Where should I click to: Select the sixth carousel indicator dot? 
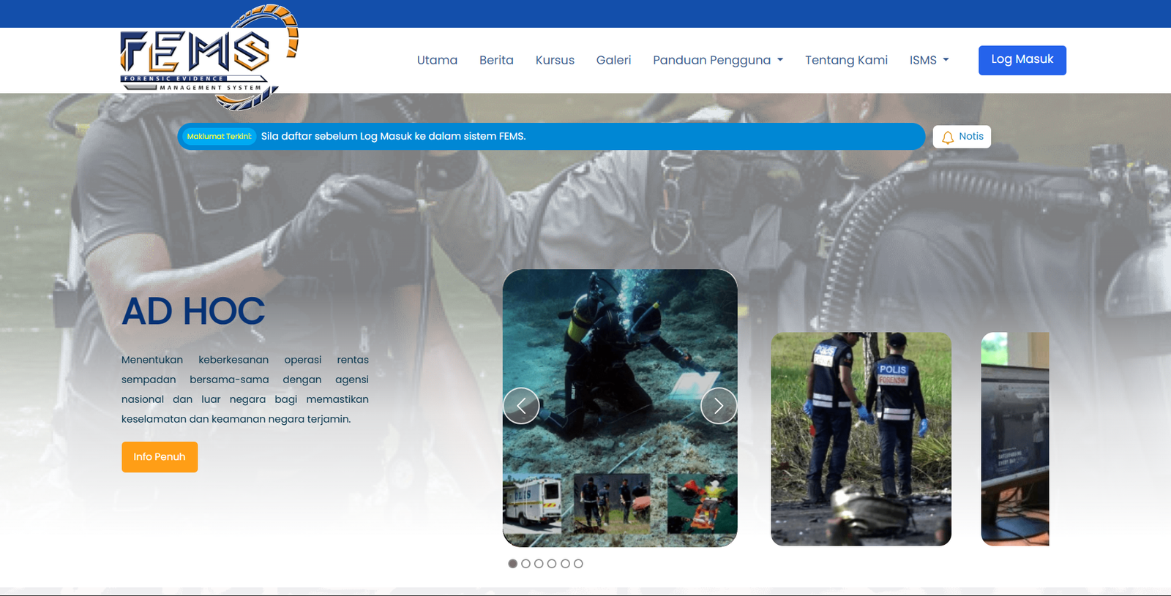(578, 564)
